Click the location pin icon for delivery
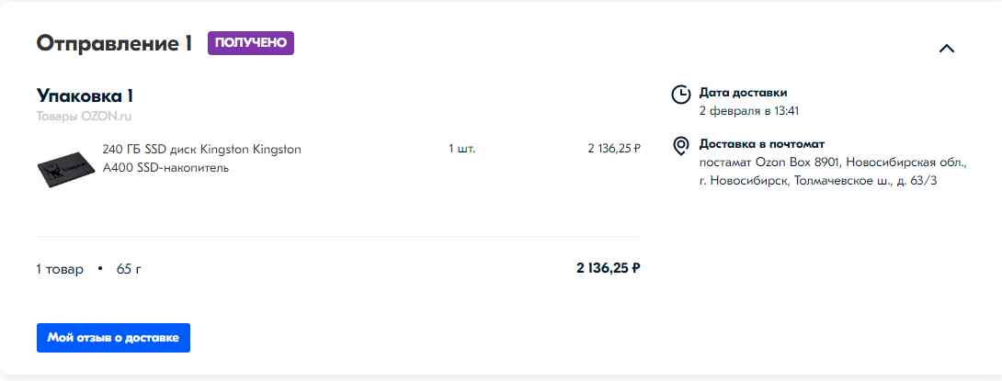The width and height of the screenshot is (1002, 381). coord(680,145)
